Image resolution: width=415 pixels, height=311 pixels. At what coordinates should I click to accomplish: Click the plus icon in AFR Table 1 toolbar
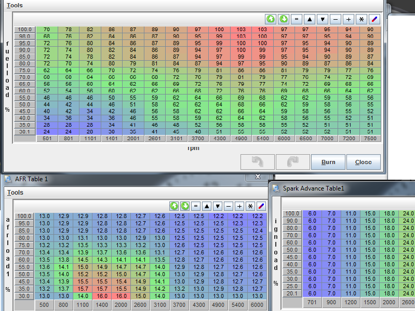(239, 206)
